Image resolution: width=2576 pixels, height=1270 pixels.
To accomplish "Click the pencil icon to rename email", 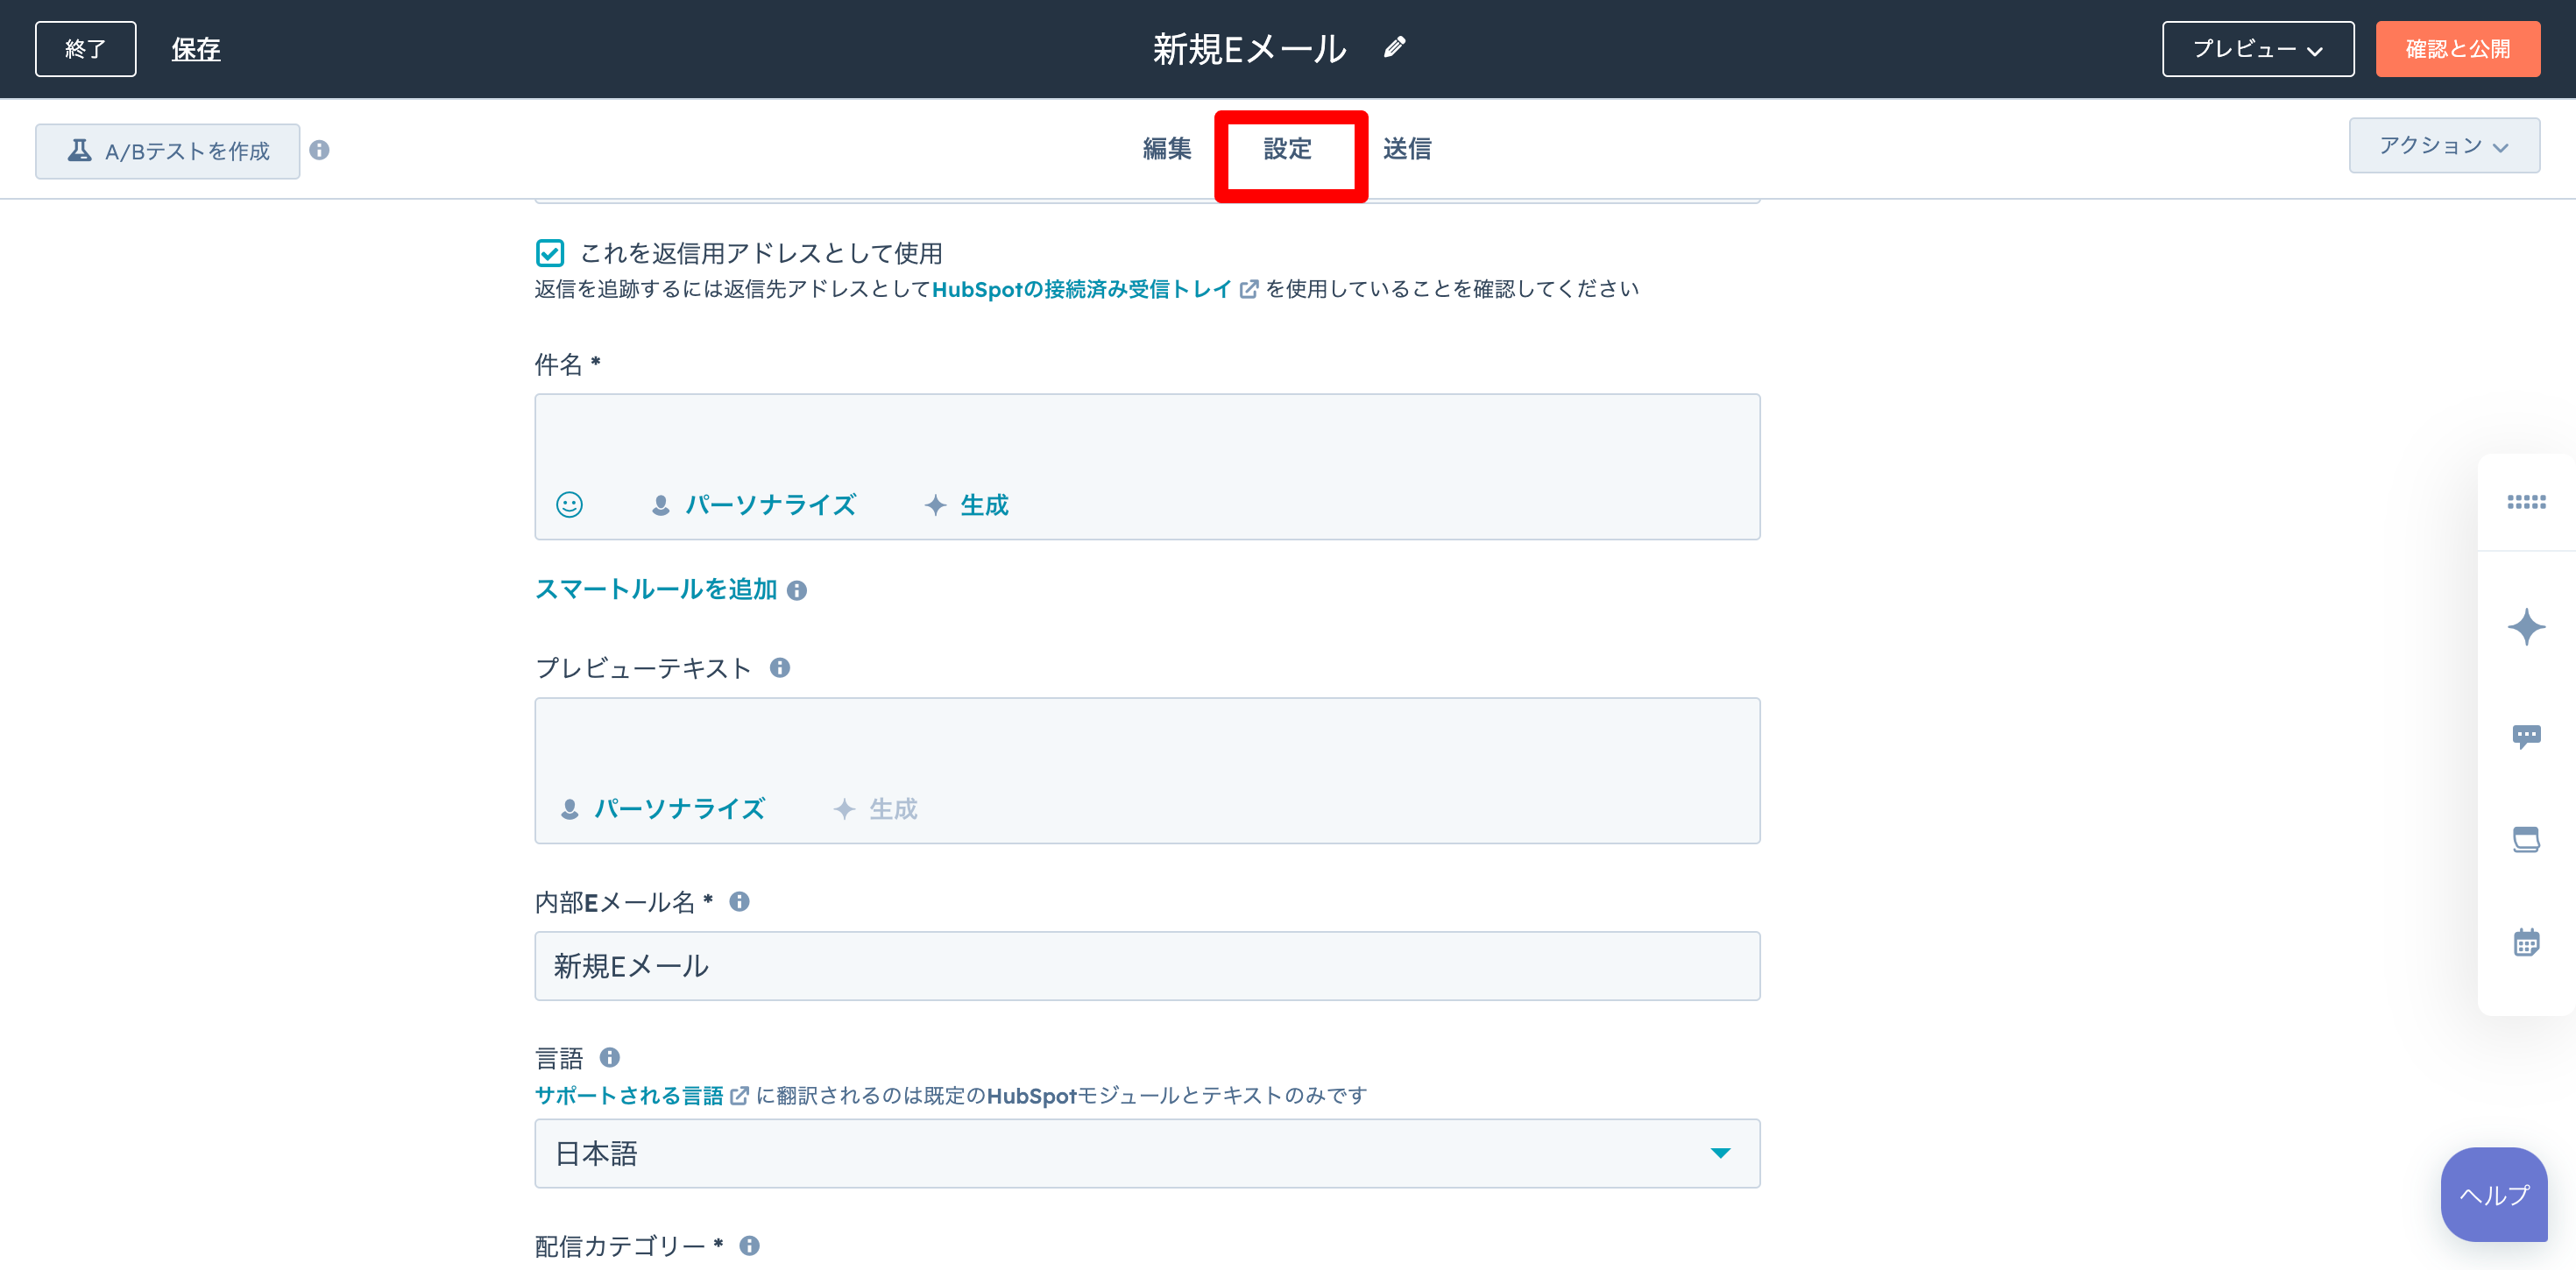I will [1394, 48].
